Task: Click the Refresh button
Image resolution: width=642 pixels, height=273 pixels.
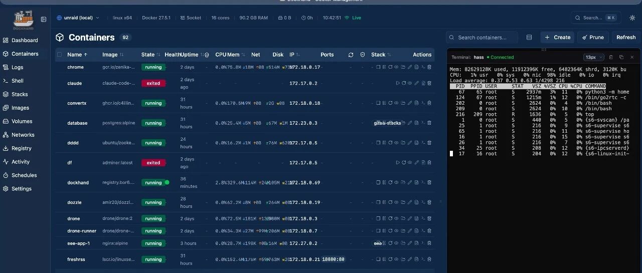Action: [626, 37]
